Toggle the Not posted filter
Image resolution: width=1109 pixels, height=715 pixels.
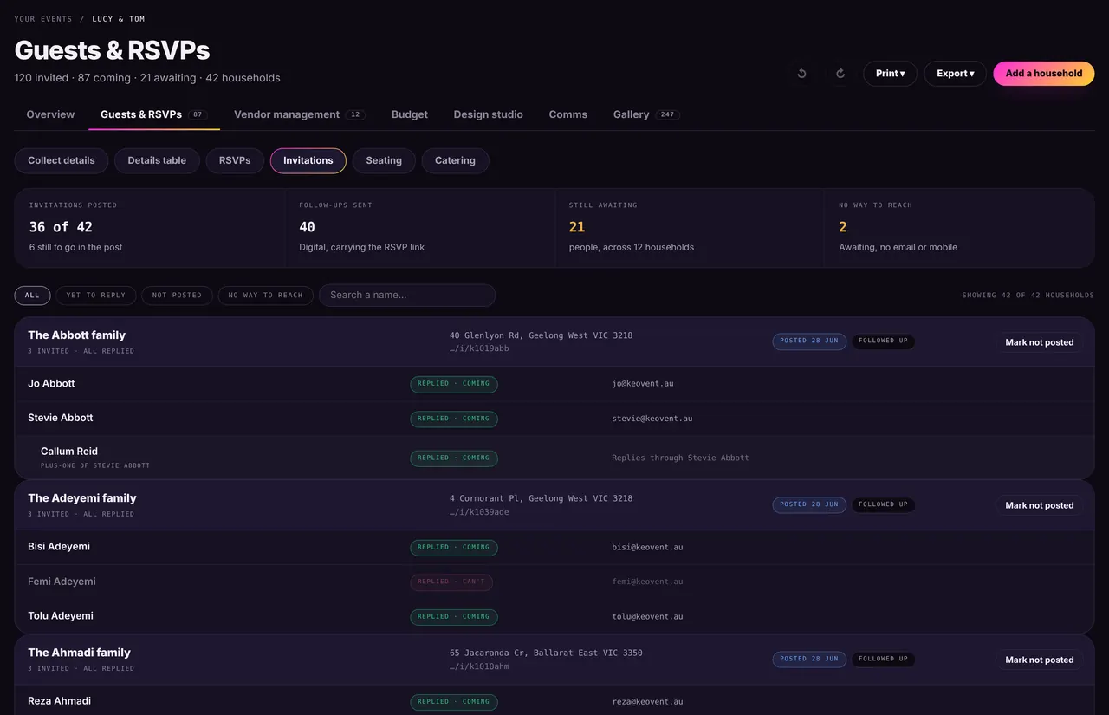pyautogui.click(x=177, y=296)
